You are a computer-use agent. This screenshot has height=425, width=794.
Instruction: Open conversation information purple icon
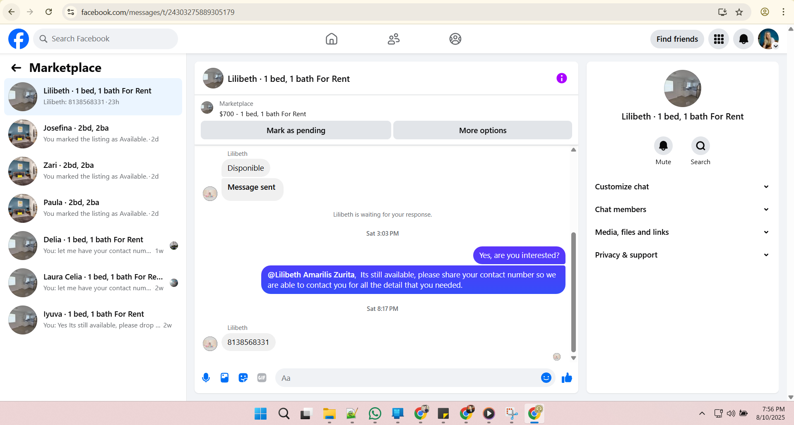click(x=561, y=78)
